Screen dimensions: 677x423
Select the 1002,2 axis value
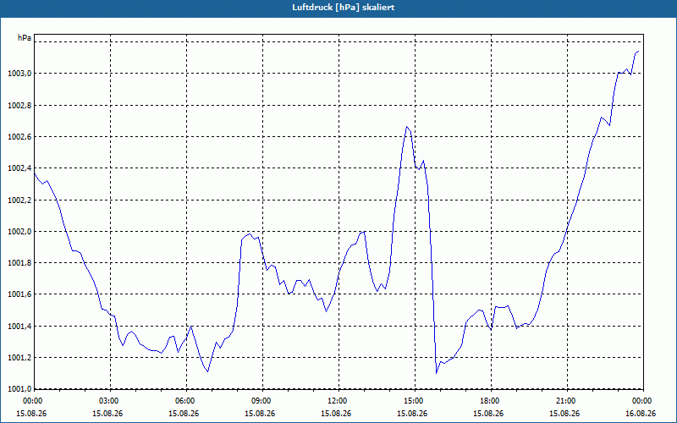19,201
